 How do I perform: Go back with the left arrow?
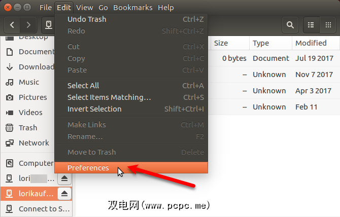click(13, 24)
